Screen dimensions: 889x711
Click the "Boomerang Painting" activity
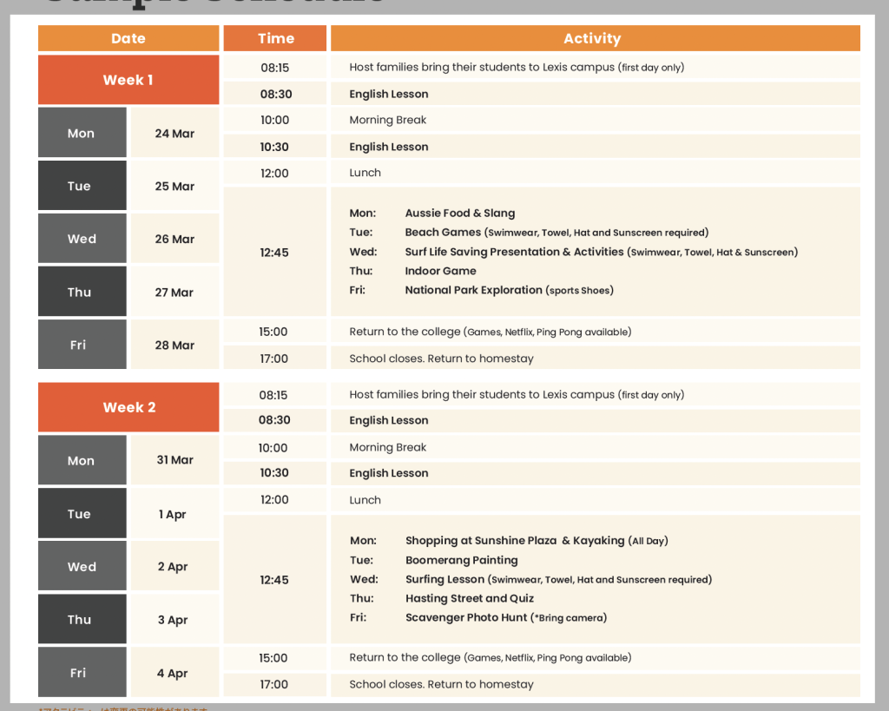pos(462,560)
